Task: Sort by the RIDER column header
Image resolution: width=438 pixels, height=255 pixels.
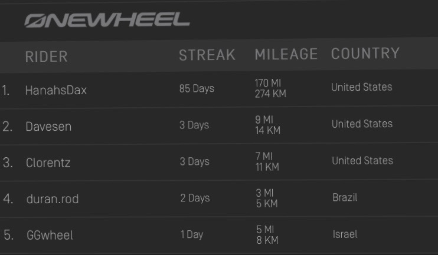Action: (x=47, y=57)
